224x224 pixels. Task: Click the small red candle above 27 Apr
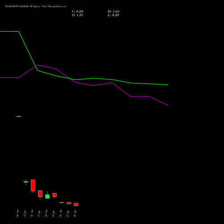coord(69,203)
